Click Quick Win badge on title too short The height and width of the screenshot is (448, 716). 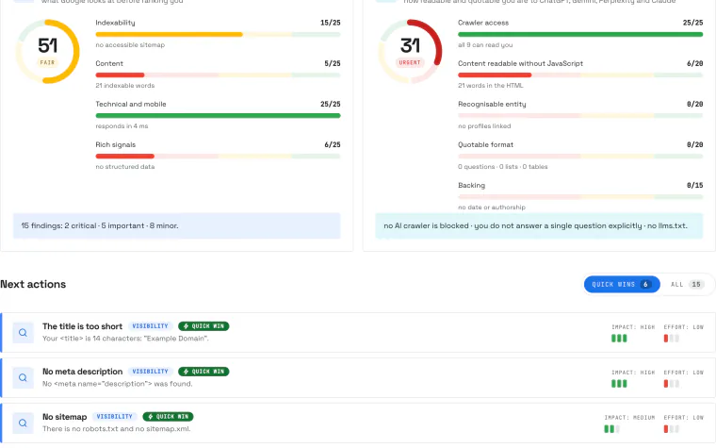click(x=203, y=326)
